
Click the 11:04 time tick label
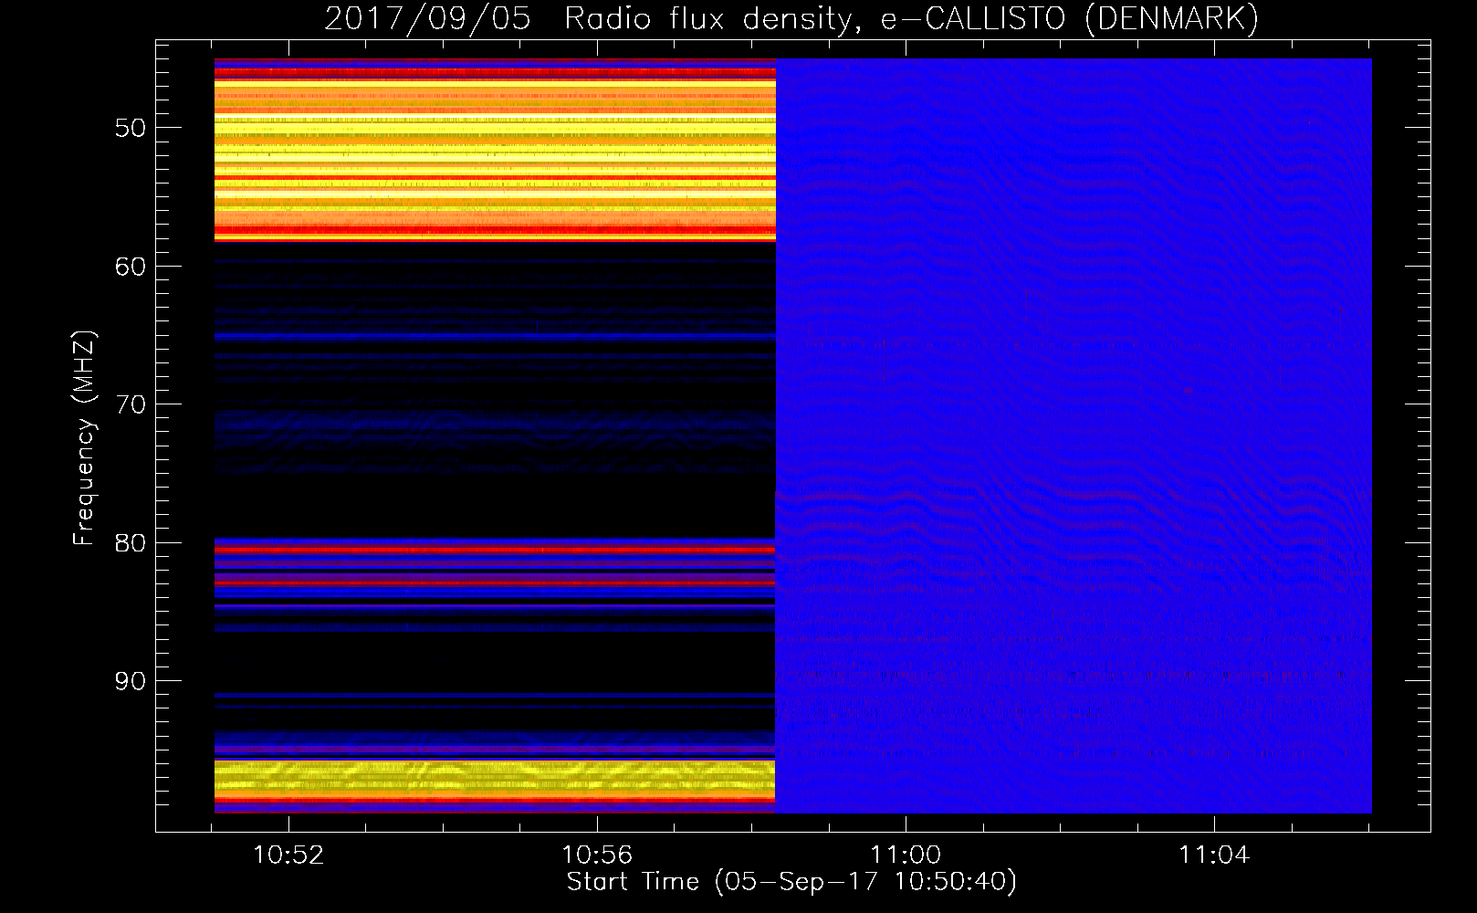click(1214, 855)
